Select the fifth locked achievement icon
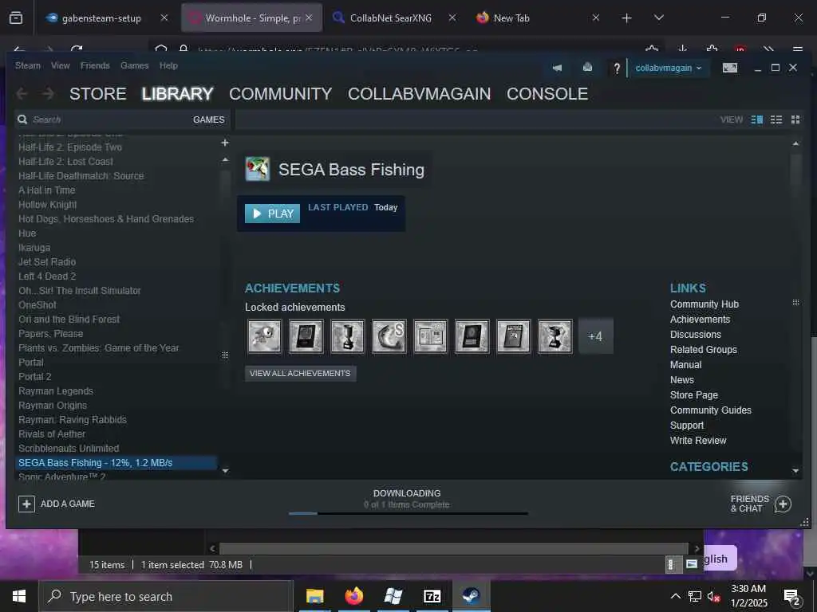The width and height of the screenshot is (817, 612). click(430, 336)
